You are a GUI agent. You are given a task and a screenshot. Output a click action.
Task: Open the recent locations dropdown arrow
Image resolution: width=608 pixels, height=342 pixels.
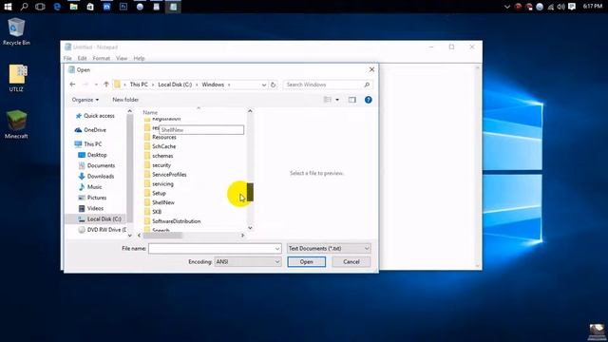(x=96, y=85)
